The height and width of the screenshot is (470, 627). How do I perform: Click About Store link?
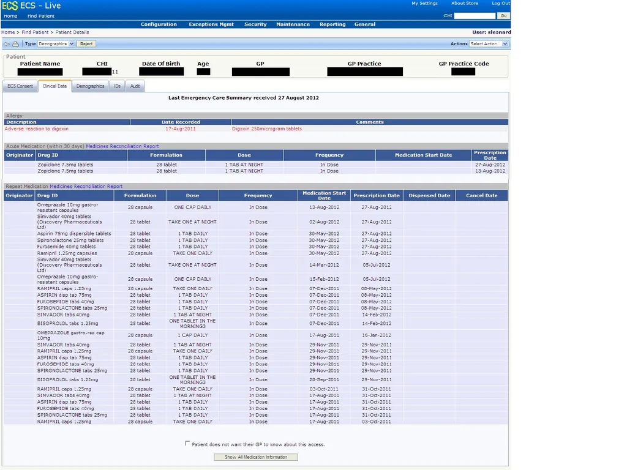tap(465, 3)
